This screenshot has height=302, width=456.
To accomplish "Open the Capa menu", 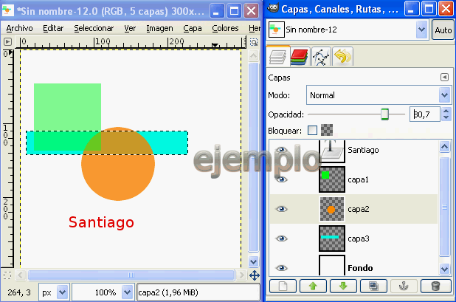I will point(193,28).
